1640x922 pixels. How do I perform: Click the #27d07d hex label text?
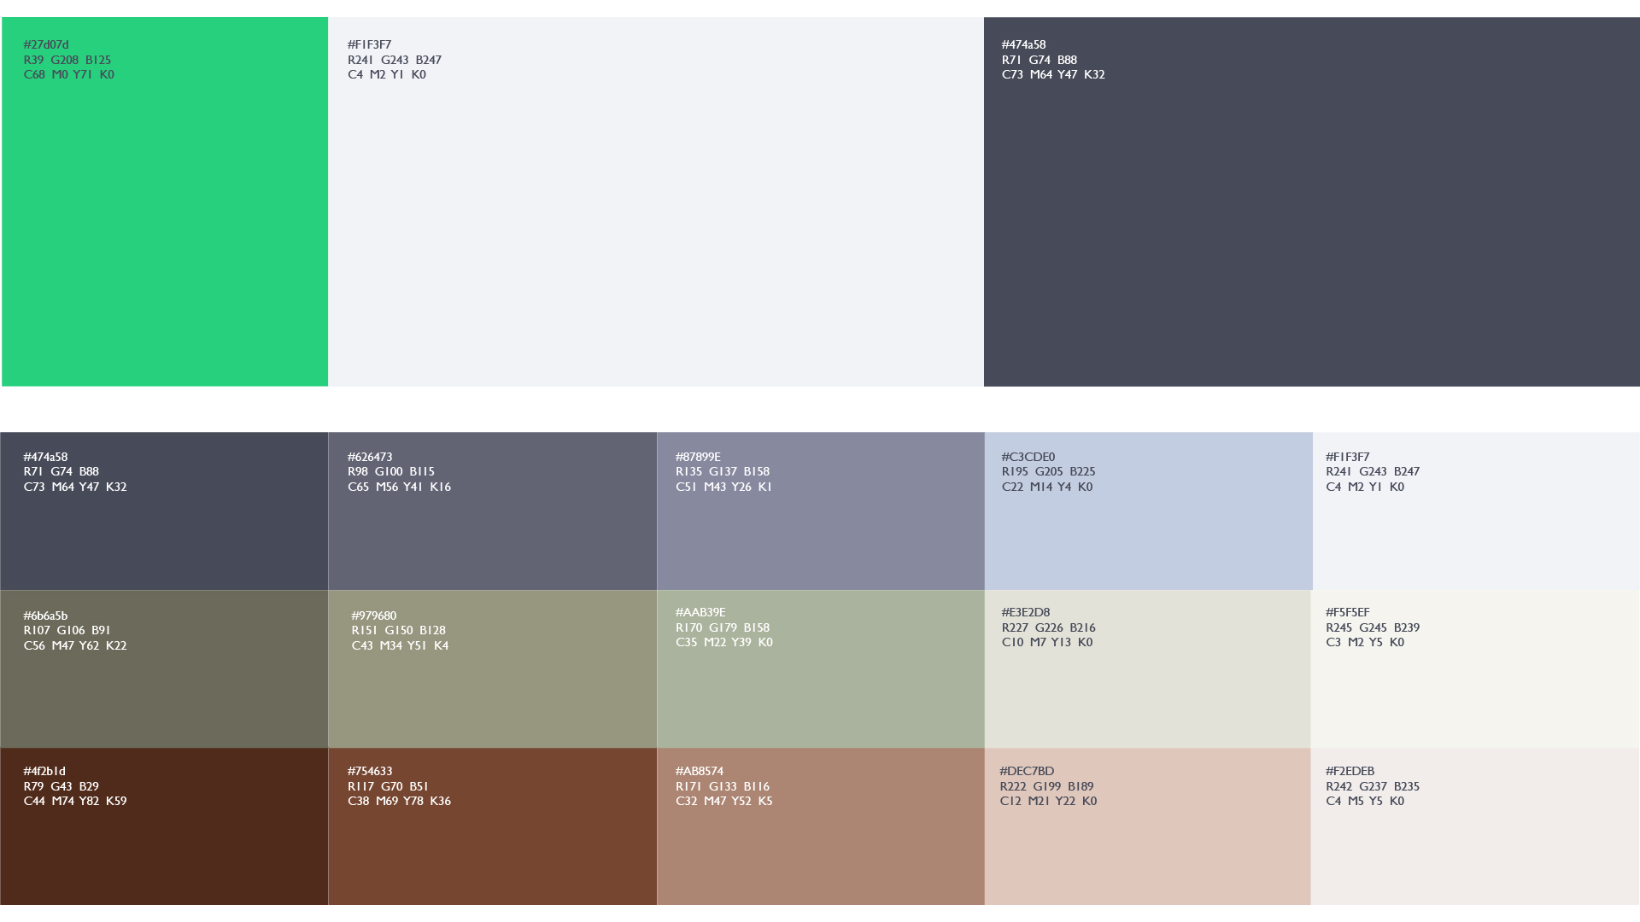click(x=46, y=45)
